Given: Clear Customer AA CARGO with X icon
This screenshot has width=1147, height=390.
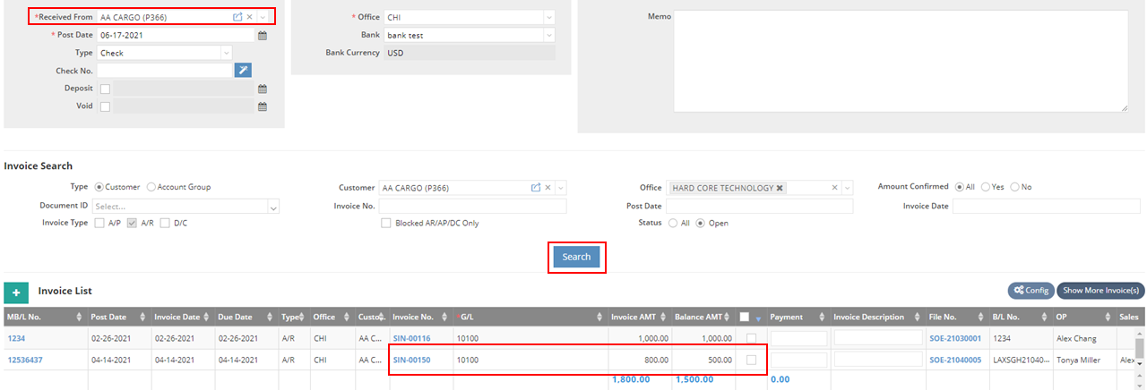Looking at the screenshot, I should pos(548,188).
